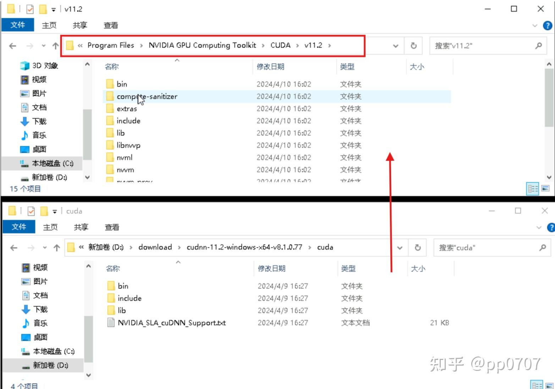555x389 pixels.
Task: Click the refresh icon next to the address bar
Action: [413, 45]
